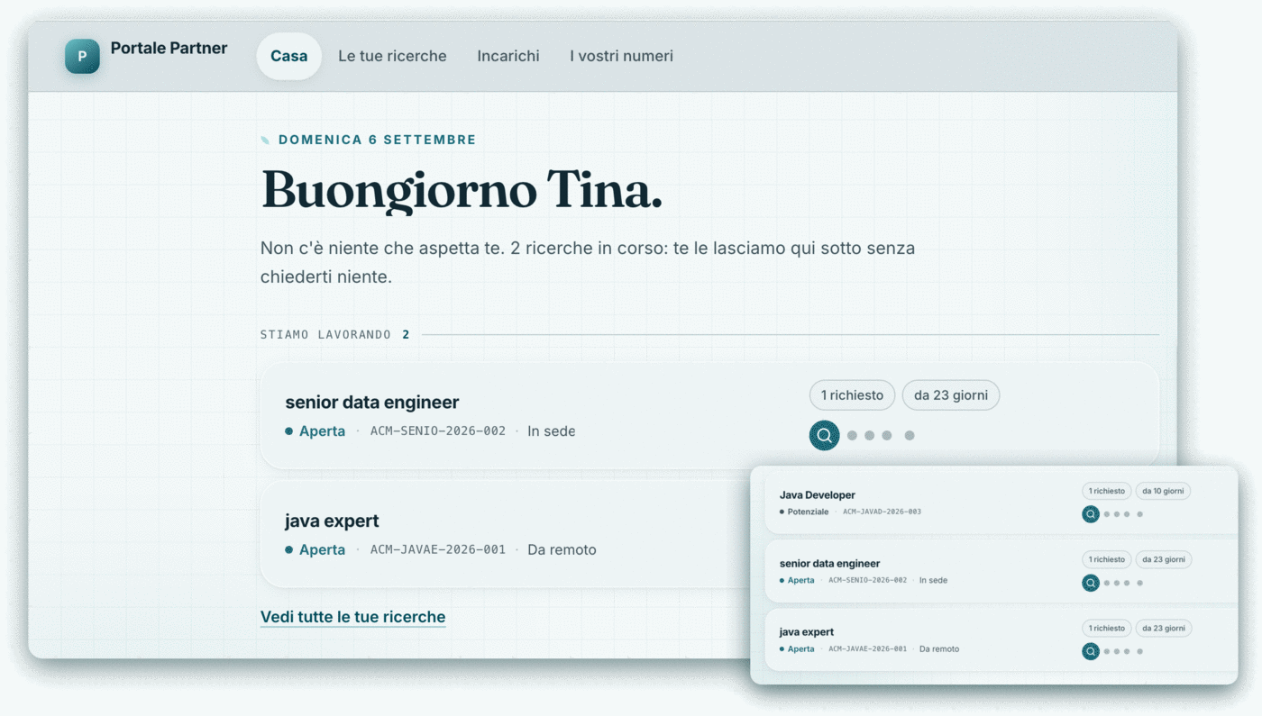Viewport: 1262px width, 716px height.
Task: Click search icon in floating panel's senior data engineer row
Action: click(1091, 583)
